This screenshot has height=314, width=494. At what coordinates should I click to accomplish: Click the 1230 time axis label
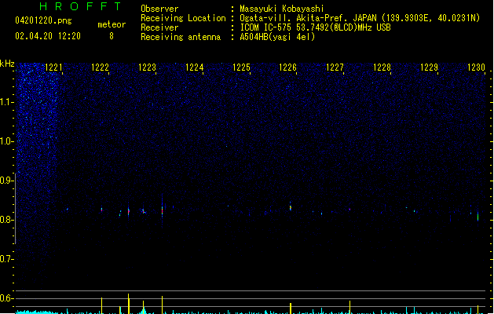coord(476,68)
